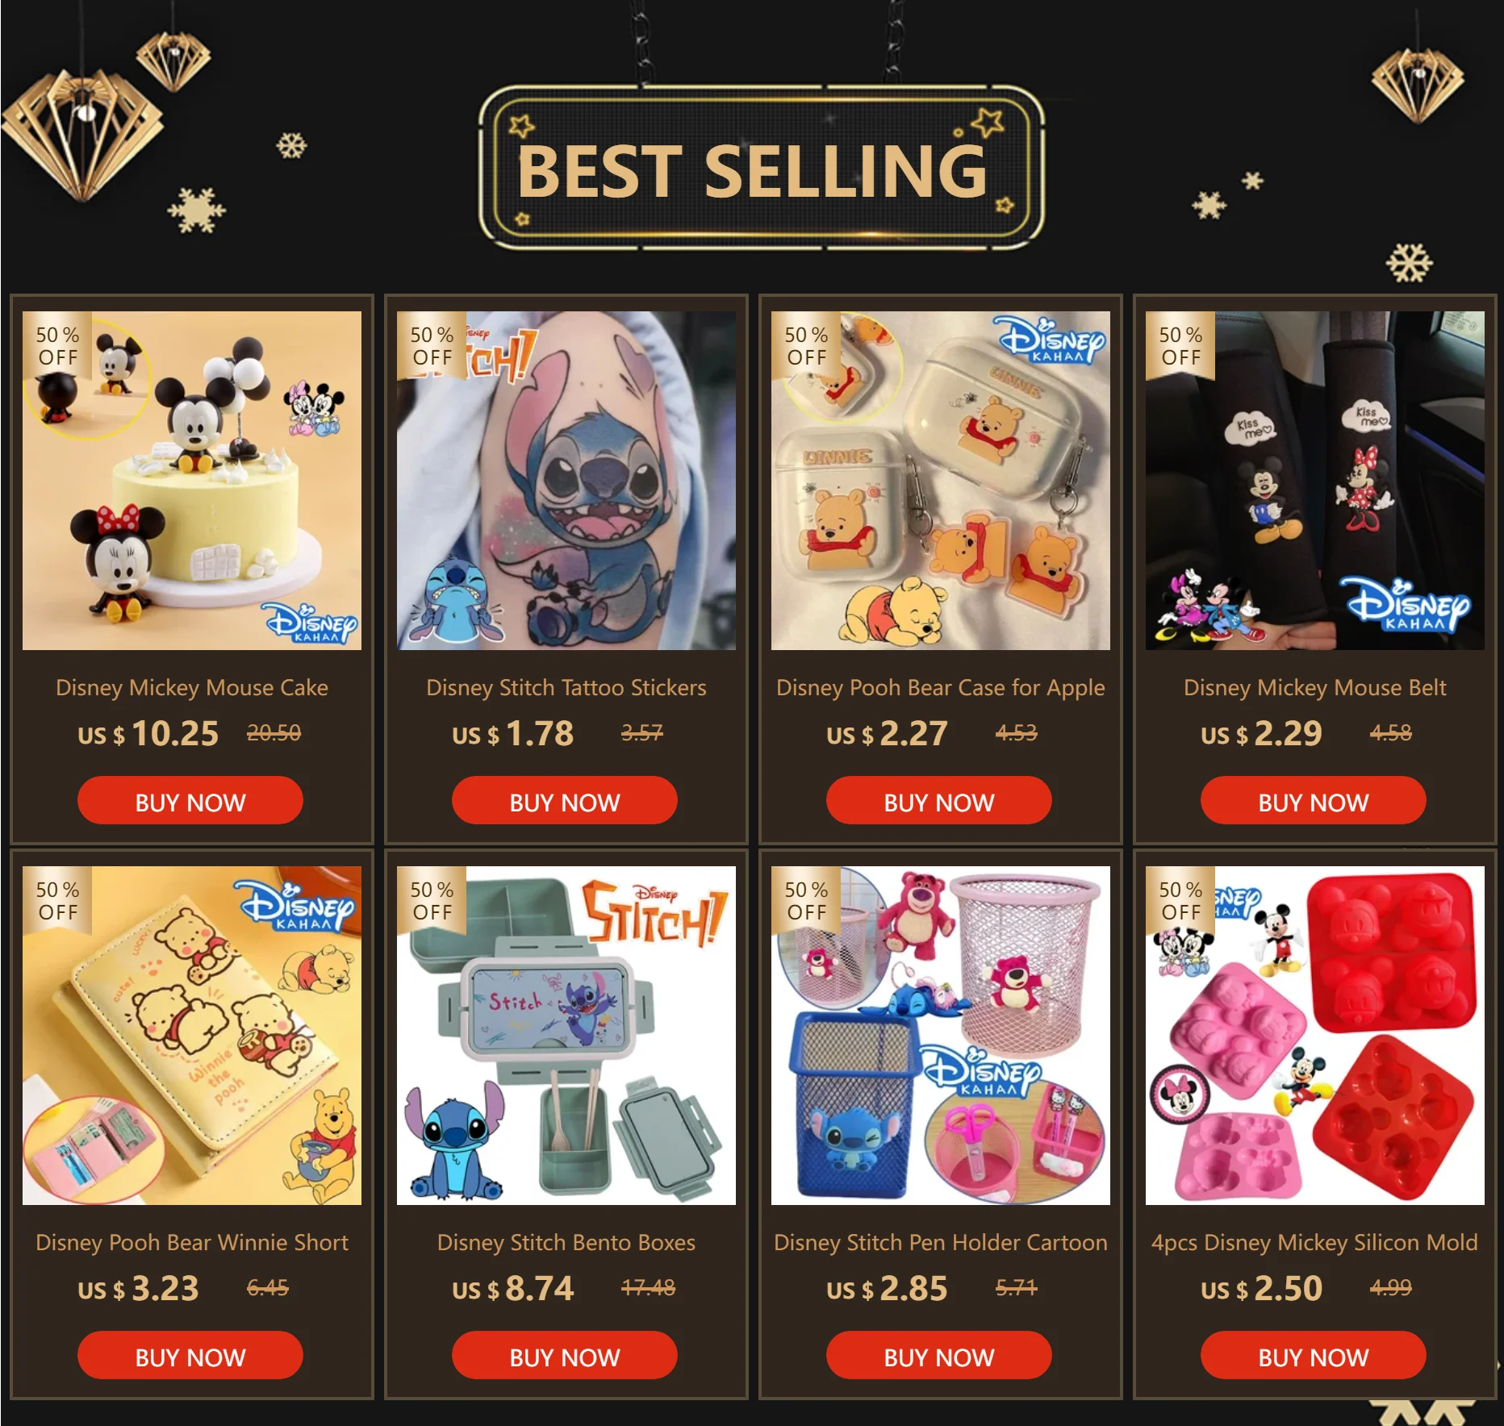Click BUY NOW for Stitch Pen Holder
Image resolution: width=1504 pixels, height=1426 pixels.
click(939, 1356)
